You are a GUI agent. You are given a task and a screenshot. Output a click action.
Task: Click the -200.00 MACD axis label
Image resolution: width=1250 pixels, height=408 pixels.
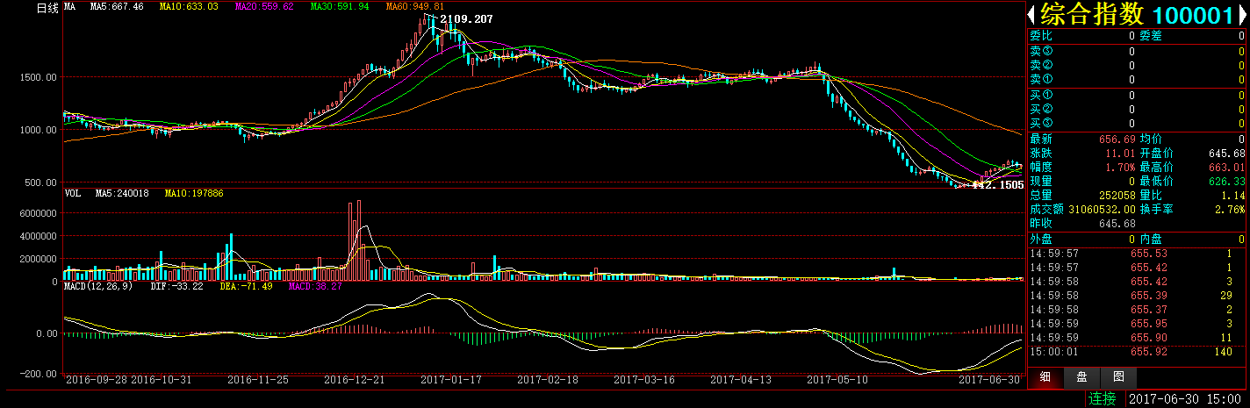[x=40, y=374]
